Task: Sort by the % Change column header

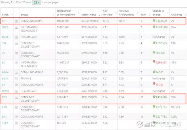Action: pyautogui.click(x=178, y=15)
